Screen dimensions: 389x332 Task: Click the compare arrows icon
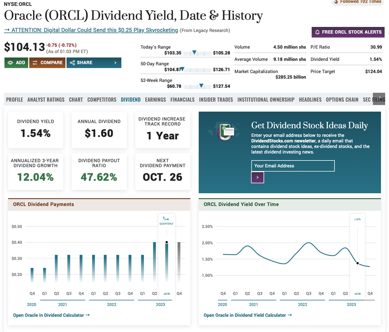coord(35,63)
